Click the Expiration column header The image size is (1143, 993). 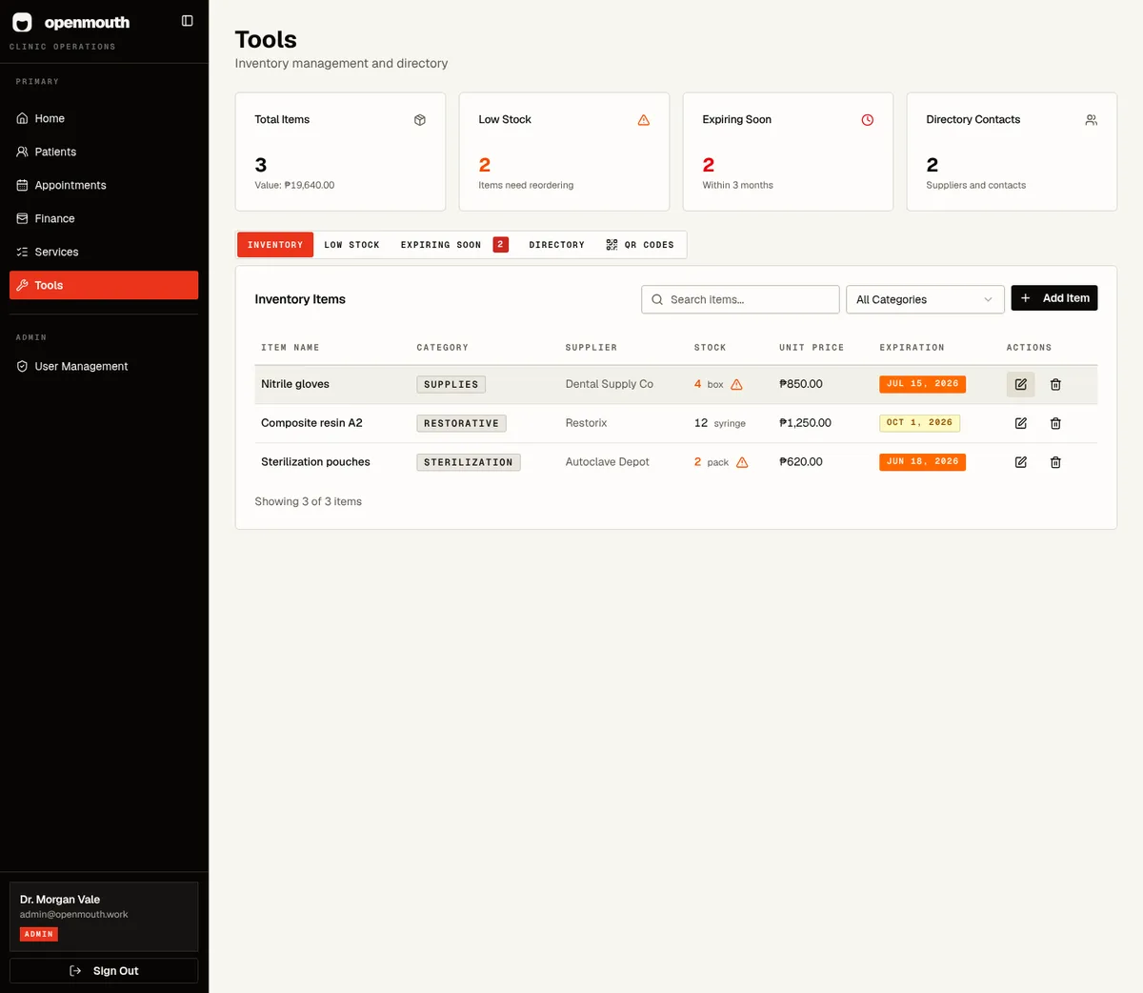(x=912, y=348)
